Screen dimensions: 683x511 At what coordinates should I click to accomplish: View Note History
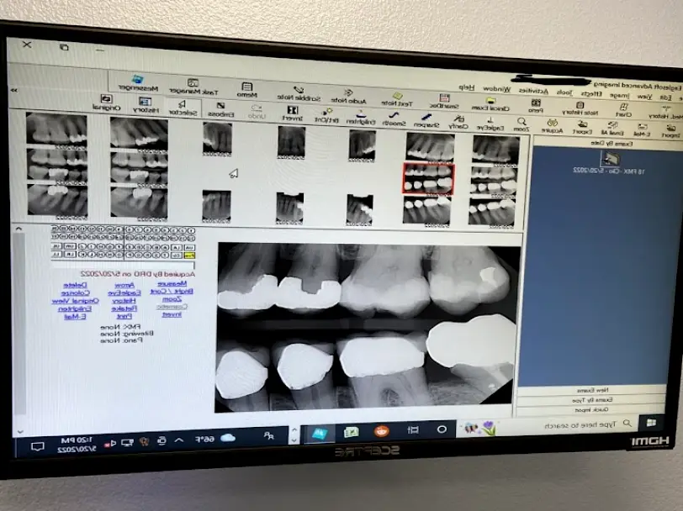[x=580, y=108]
